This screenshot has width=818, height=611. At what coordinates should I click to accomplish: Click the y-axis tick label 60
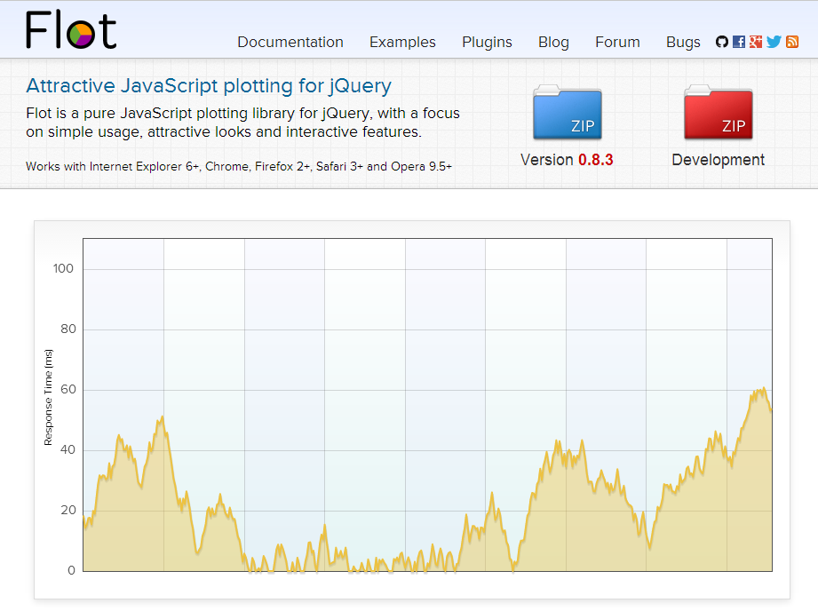click(x=68, y=389)
